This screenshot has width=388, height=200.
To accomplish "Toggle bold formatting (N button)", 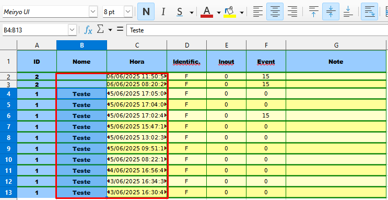I will pos(146,11).
